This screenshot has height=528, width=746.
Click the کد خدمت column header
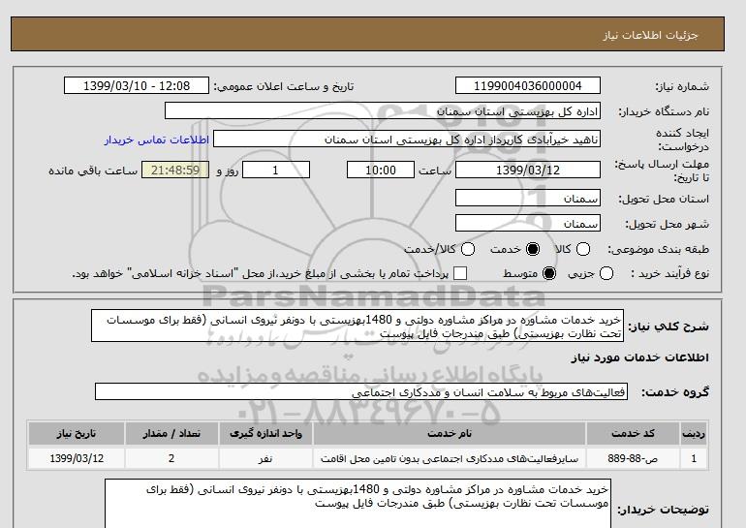(633, 433)
